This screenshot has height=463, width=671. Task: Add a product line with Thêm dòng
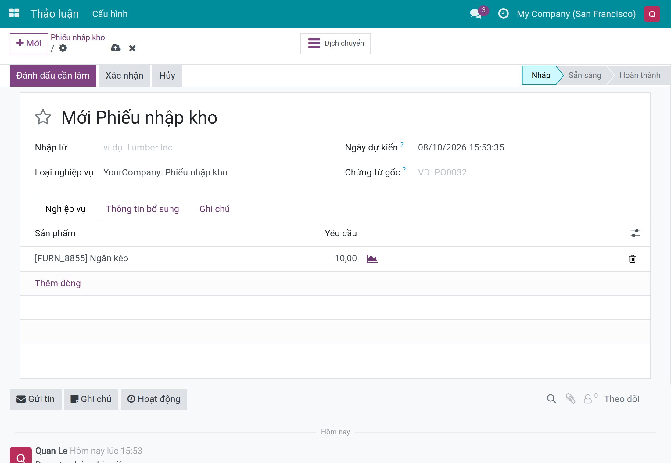coord(58,283)
